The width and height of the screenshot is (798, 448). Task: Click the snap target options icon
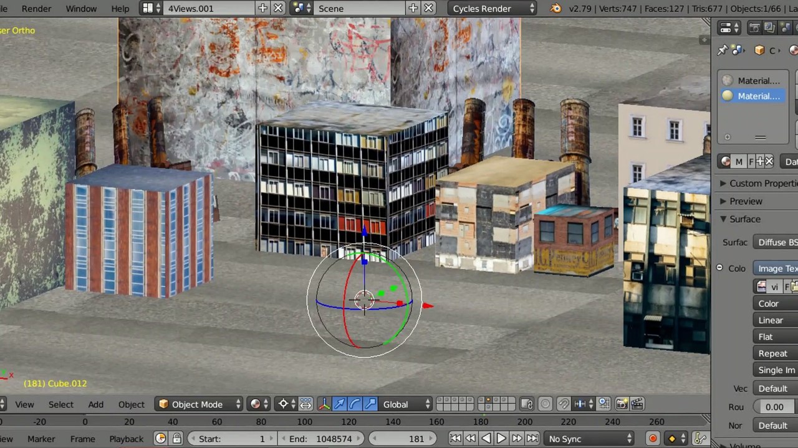pos(603,404)
